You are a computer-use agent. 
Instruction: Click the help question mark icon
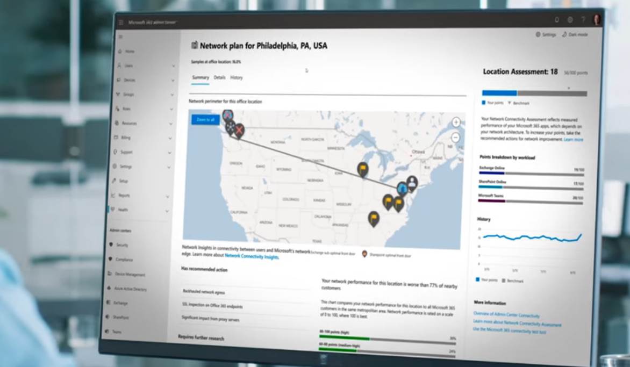click(583, 20)
